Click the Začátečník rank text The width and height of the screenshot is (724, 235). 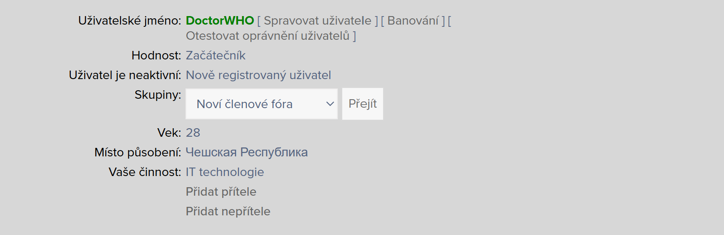click(215, 55)
